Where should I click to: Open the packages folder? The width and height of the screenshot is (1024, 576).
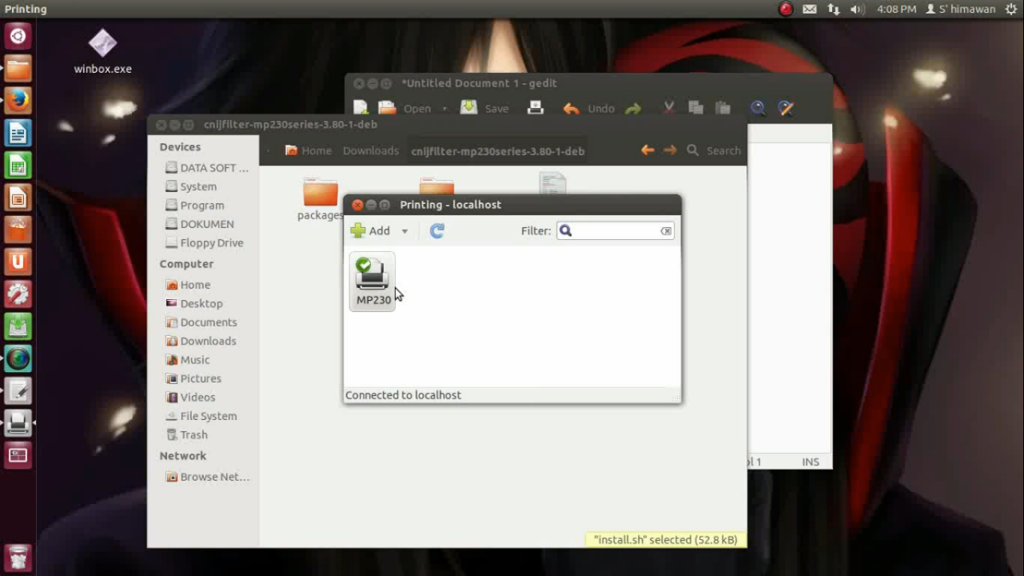pyautogui.click(x=320, y=200)
